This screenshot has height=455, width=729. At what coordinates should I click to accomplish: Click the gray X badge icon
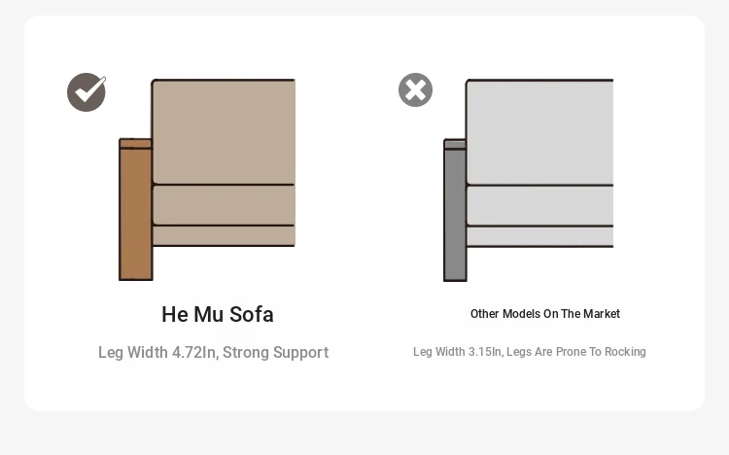pyautogui.click(x=416, y=89)
